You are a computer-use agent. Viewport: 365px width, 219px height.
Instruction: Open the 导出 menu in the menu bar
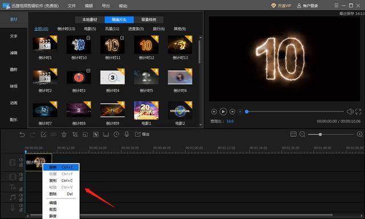coord(106,6)
